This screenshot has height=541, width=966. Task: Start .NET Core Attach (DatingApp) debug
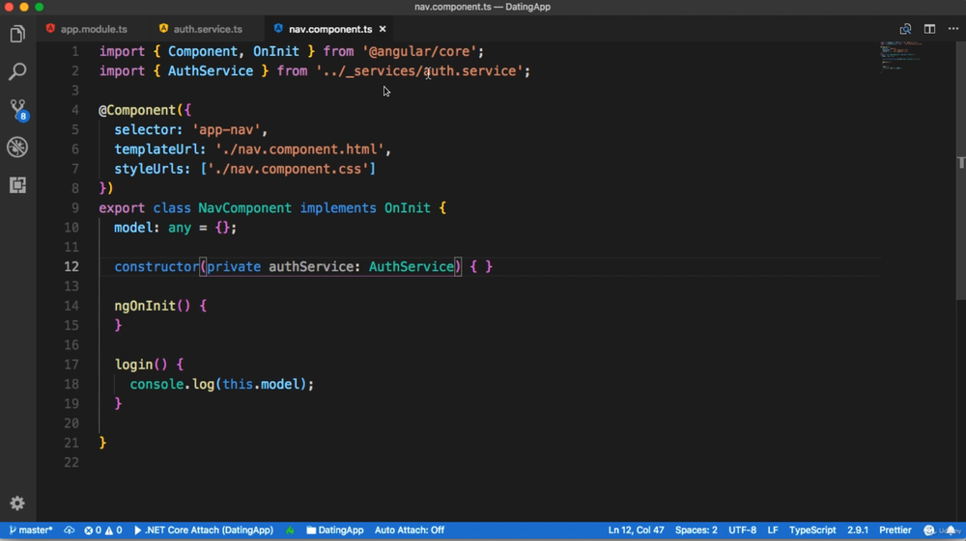click(204, 530)
